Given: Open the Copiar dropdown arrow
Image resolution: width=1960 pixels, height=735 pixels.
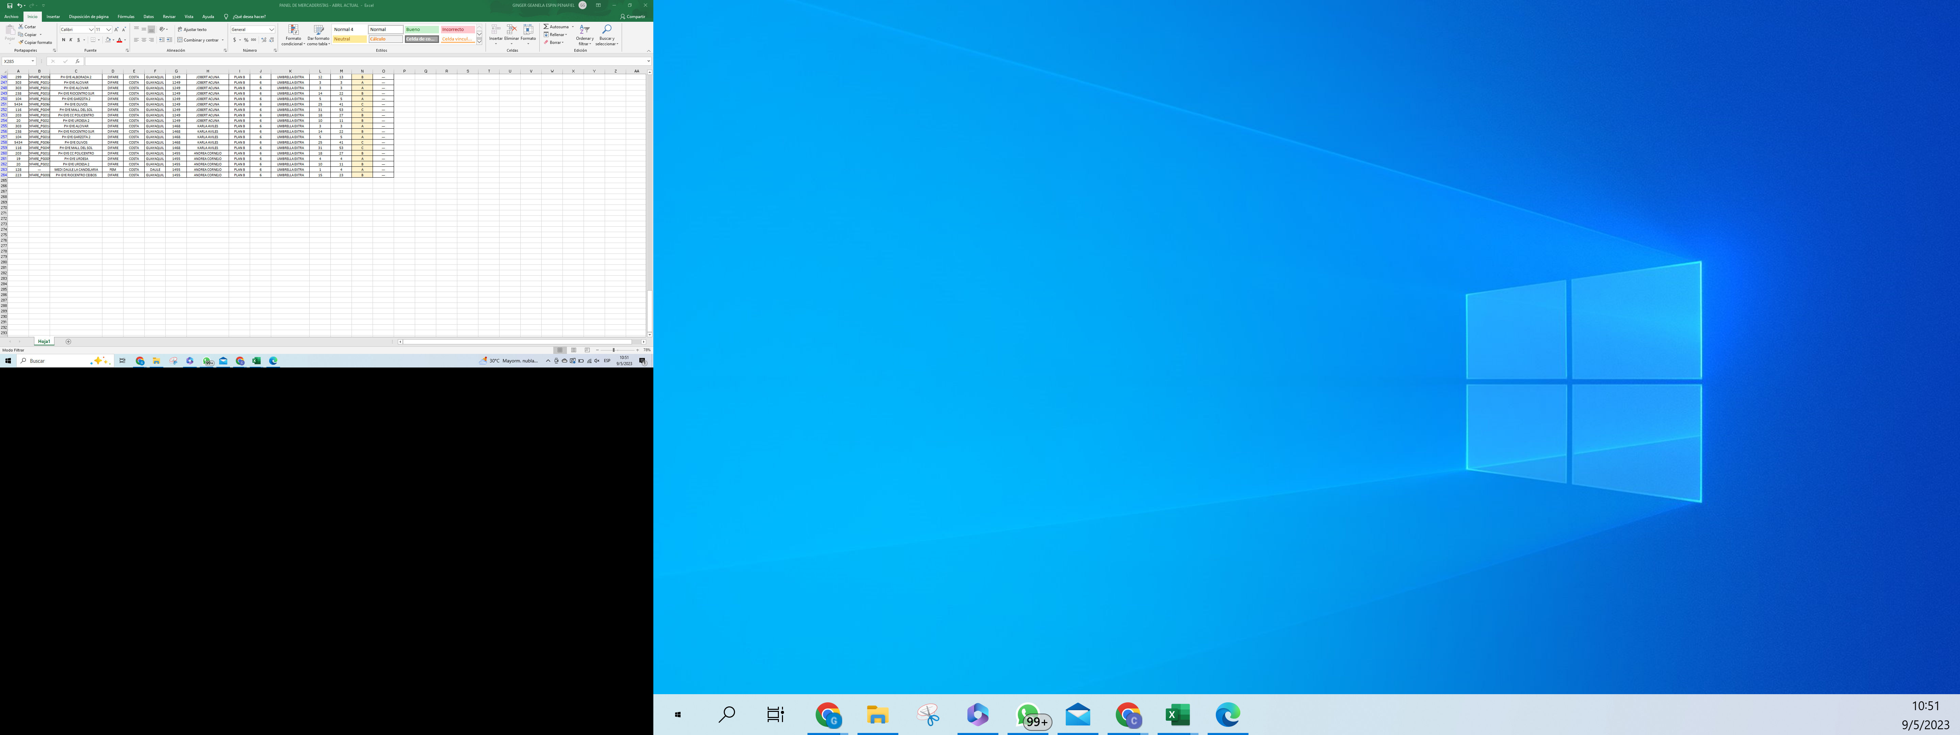Looking at the screenshot, I should (40, 34).
